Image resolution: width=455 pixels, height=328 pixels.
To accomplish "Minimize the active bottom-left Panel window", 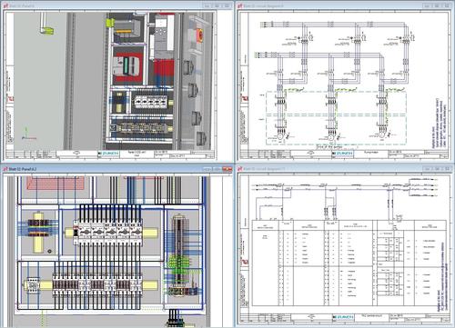I will tap(207, 169).
